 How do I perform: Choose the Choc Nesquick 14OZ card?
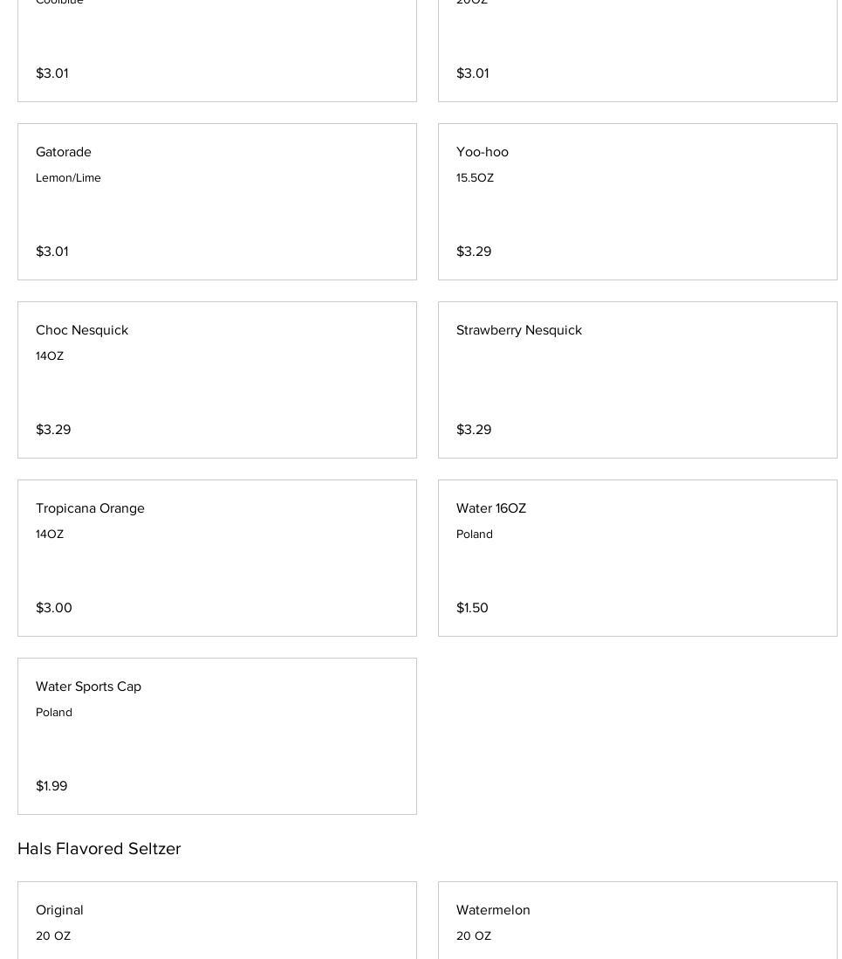pyautogui.click(x=216, y=380)
